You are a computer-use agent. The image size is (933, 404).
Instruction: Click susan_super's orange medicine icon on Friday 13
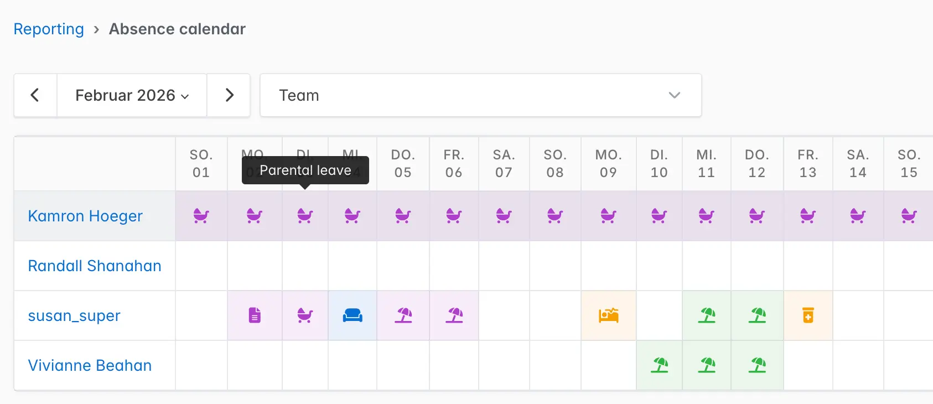click(x=808, y=315)
